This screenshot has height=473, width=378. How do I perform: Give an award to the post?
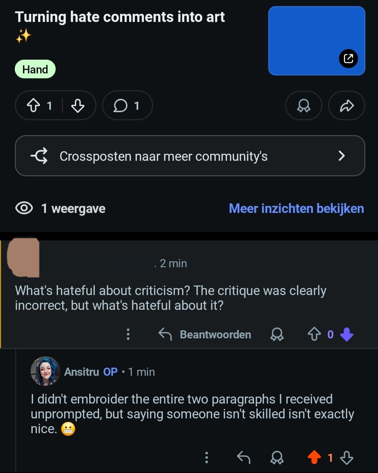(x=303, y=105)
